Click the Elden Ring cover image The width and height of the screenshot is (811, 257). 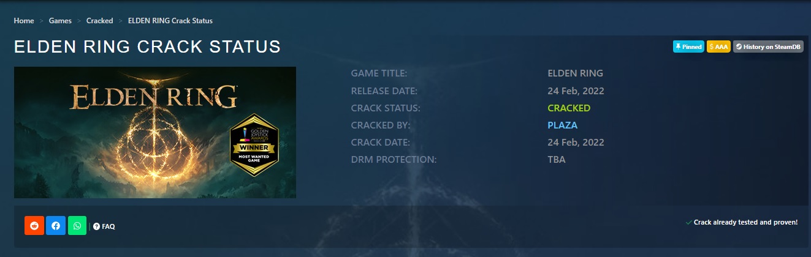point(155,132)
